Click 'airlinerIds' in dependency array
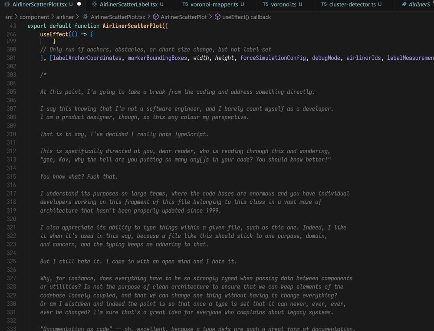The width and height of the screenshot is (434, 331). point(363,58)
